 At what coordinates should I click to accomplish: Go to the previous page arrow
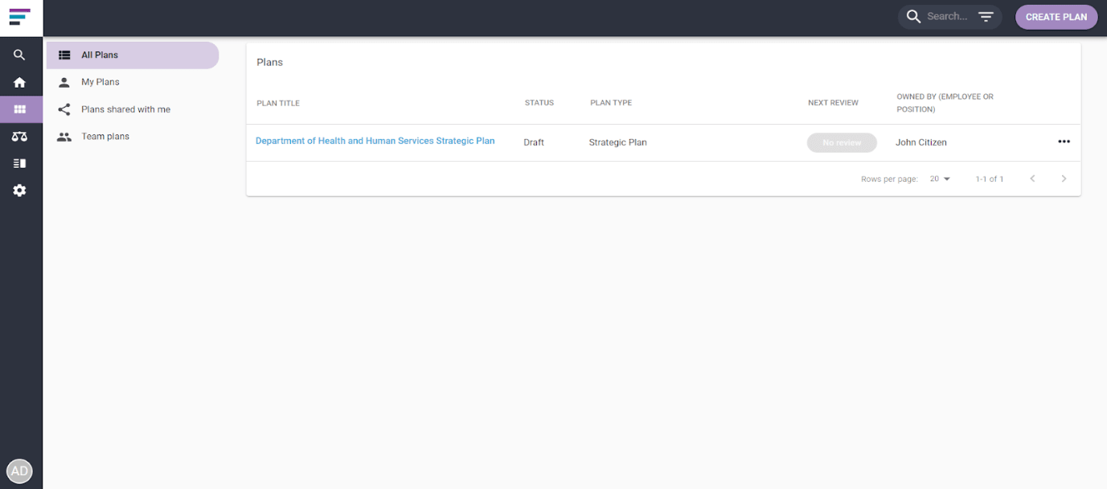(1033, 179)
